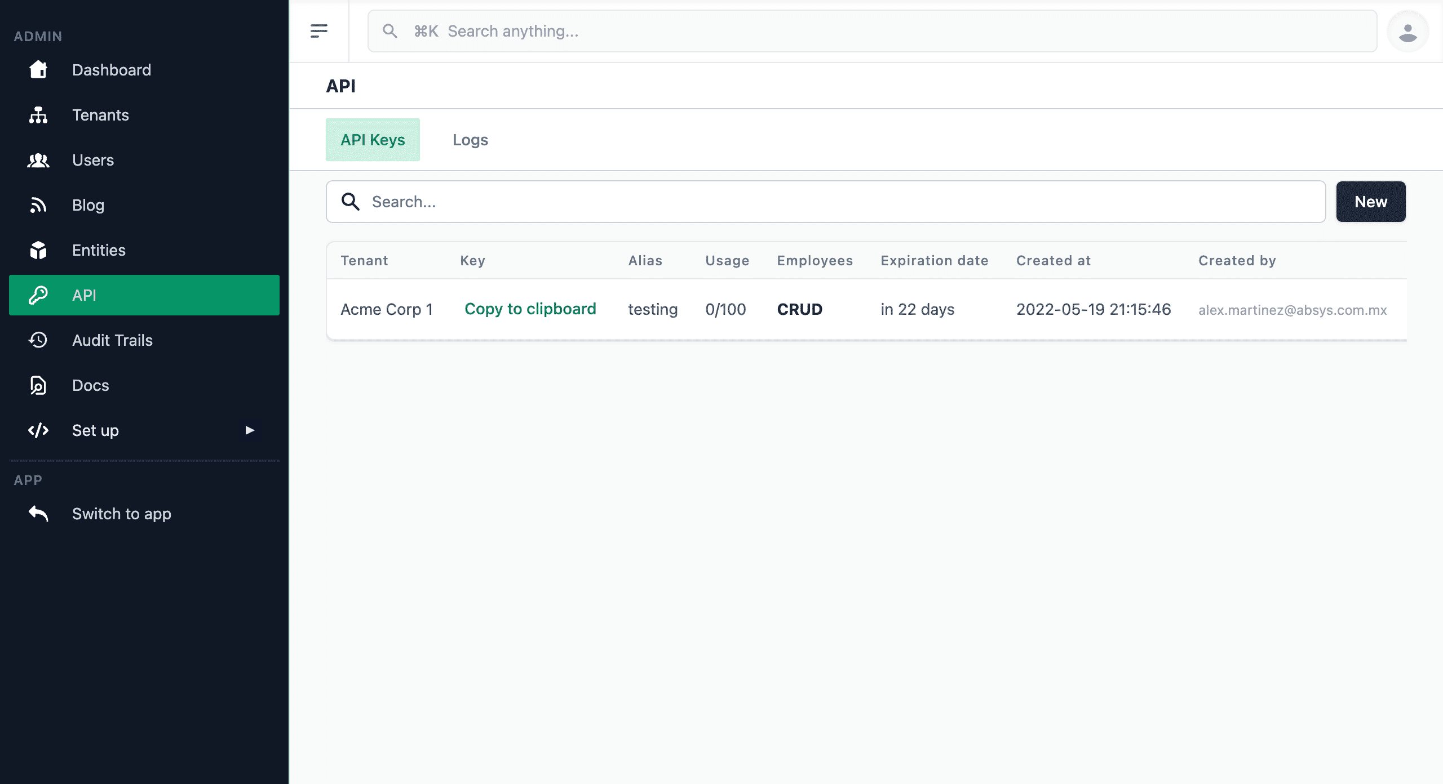Click the New button
The height and width of the screenshot is (784, 1443).
click(1371, 202)
